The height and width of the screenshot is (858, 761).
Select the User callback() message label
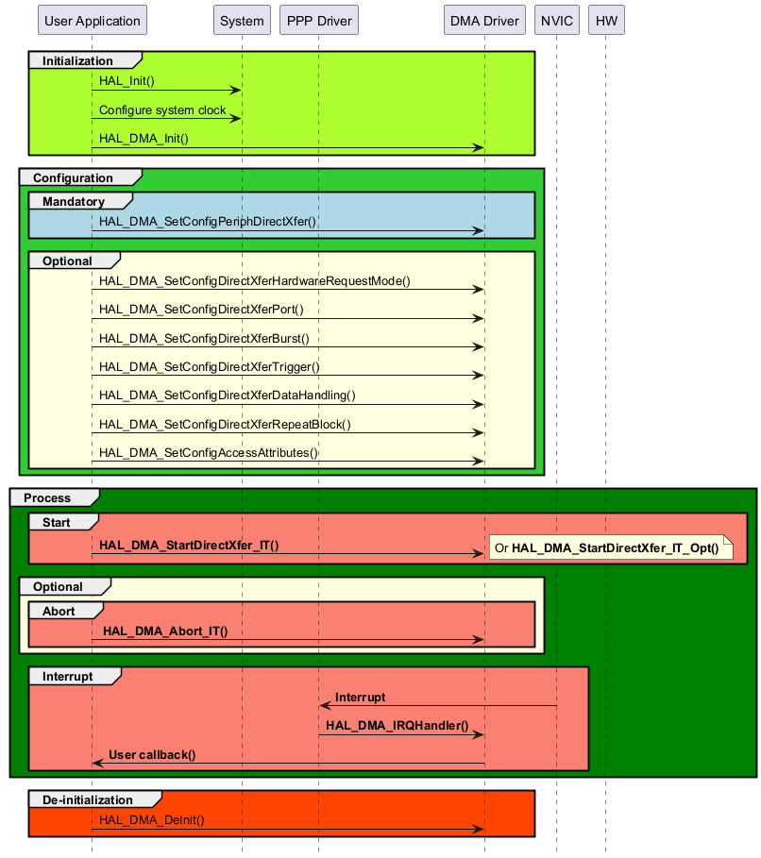(x=152, y=754)
